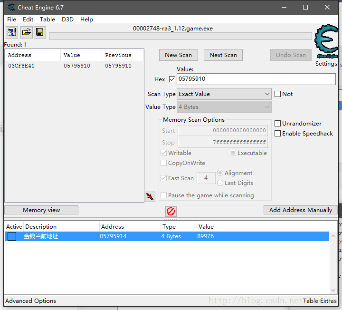Click the Cheat Engine title bar icon
The height and width of the screenshot is (310, 342).
tap(11, 7)
